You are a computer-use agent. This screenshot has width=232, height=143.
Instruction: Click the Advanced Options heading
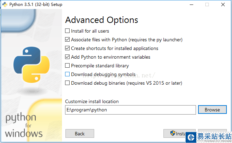point(102,20)
